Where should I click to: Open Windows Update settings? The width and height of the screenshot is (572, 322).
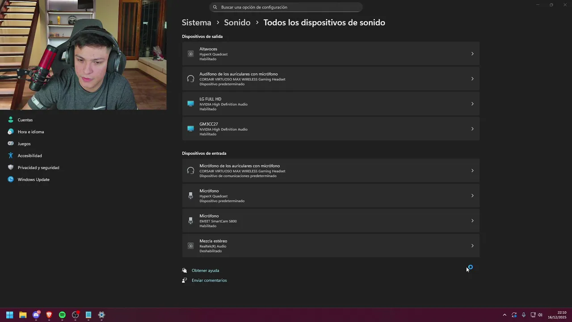click(34, 179)
